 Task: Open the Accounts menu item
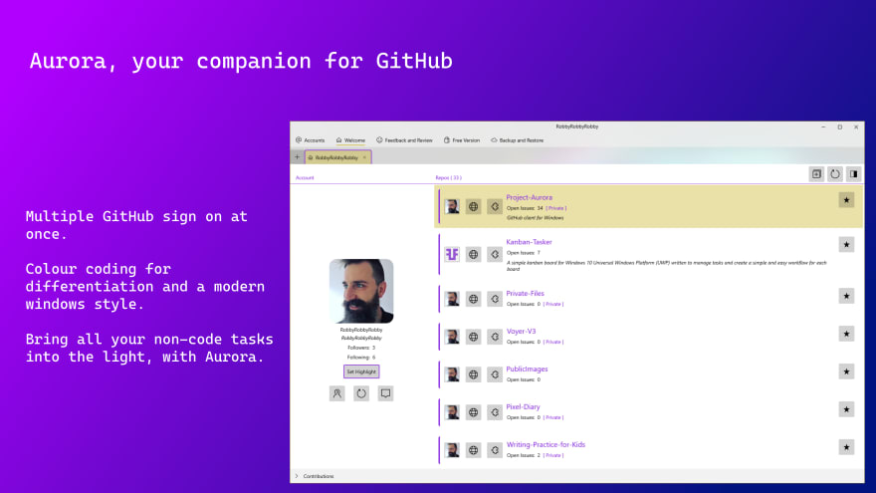tap(310, 140)
